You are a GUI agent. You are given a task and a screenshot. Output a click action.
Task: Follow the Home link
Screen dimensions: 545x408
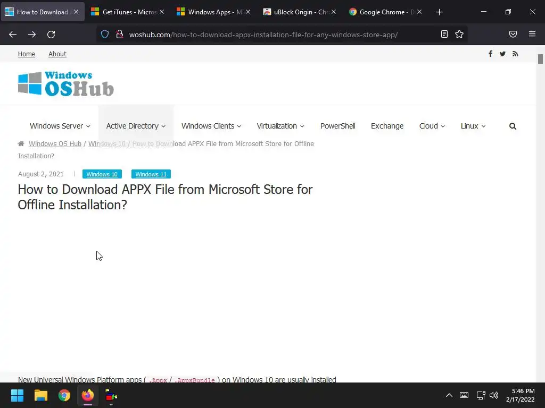click(x=27, y=54)
